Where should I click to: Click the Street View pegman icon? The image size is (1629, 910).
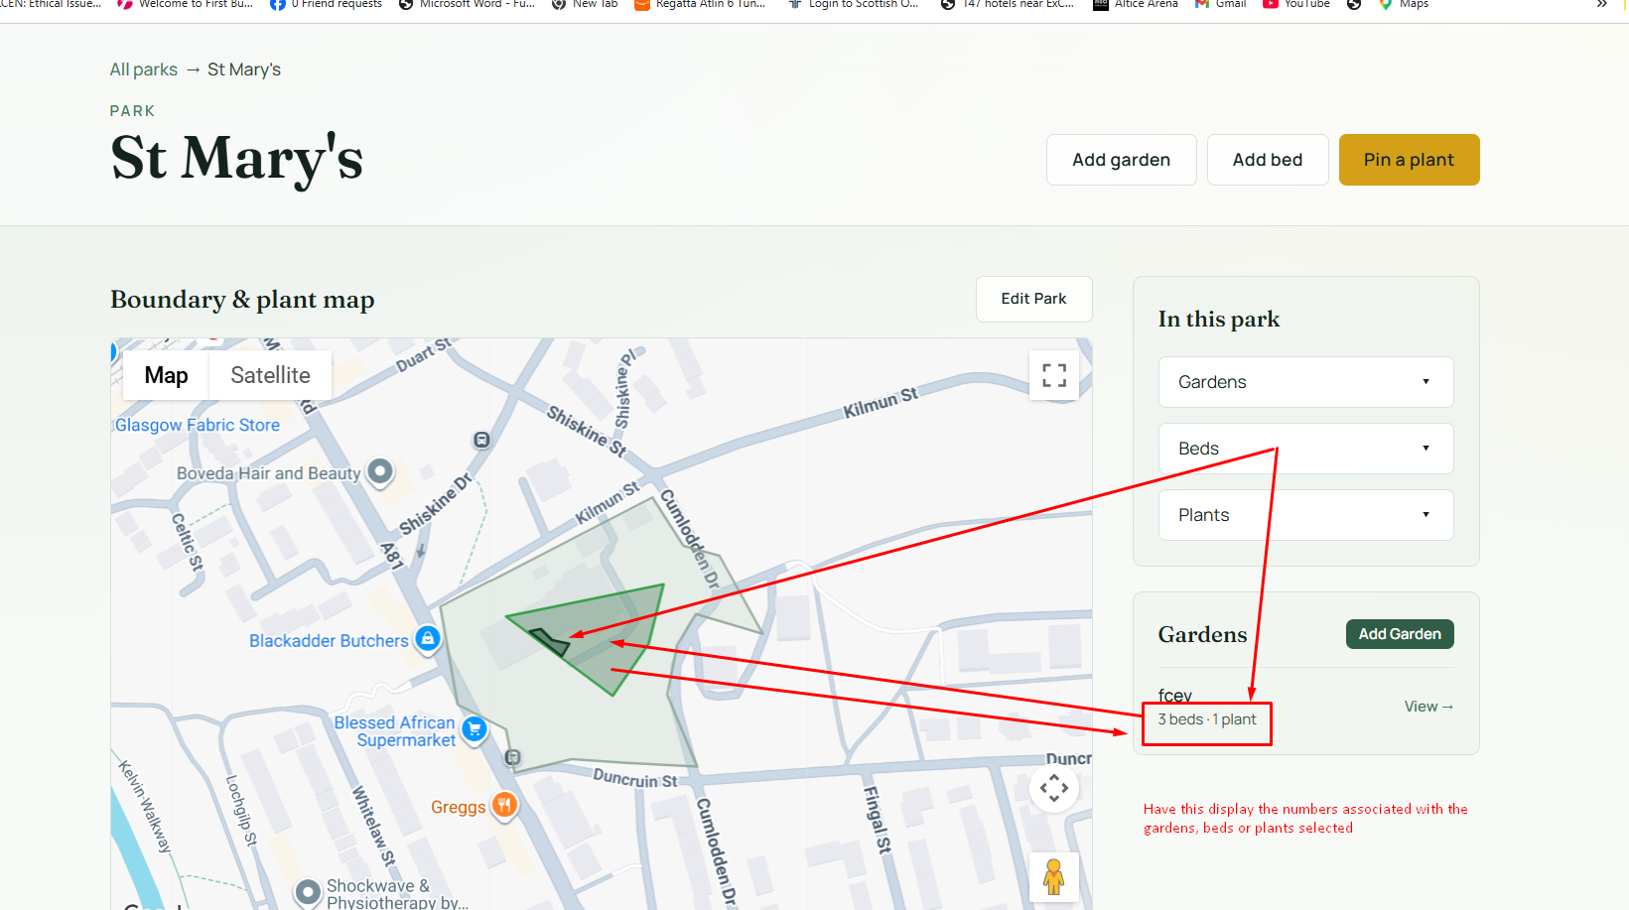click(x=1054, y=877)
